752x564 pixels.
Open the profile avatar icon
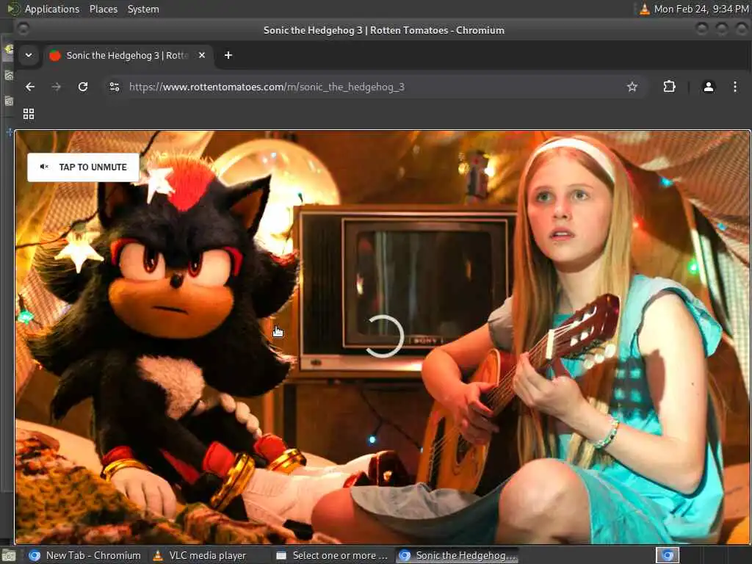tap(709, 87)
